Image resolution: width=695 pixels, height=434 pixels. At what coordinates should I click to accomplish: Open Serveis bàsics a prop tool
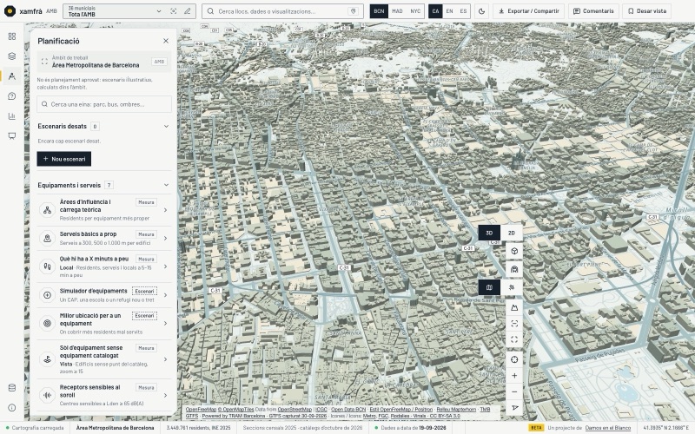click(x=104, y=238)
